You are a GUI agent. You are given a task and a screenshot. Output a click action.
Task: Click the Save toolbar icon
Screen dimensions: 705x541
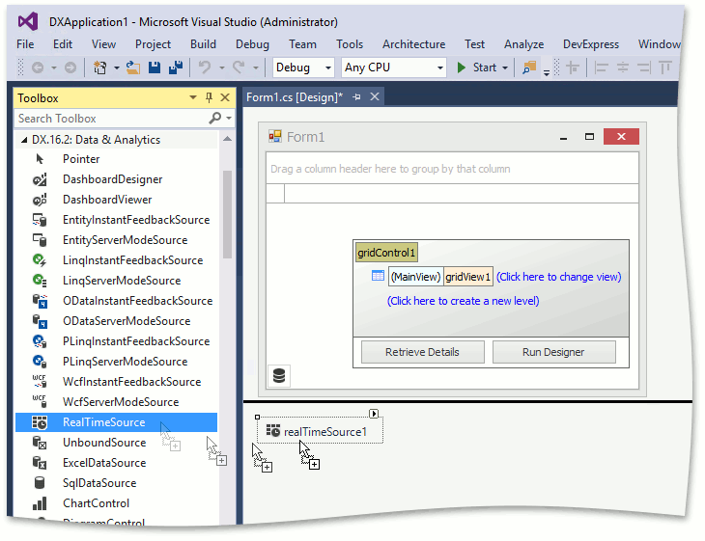coord(155,68)
